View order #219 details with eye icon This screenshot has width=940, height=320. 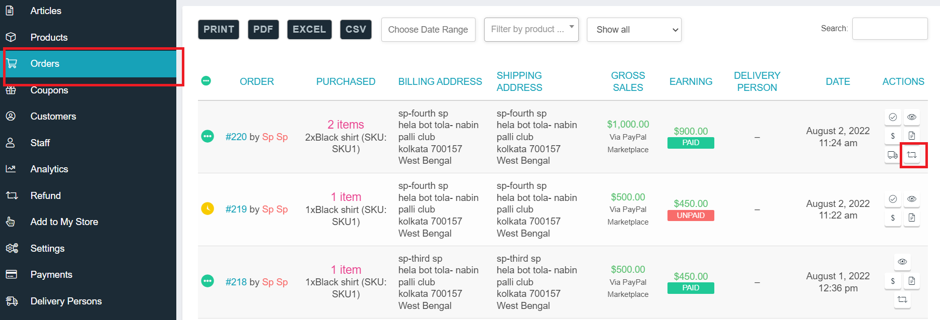[x=912, y=199]
